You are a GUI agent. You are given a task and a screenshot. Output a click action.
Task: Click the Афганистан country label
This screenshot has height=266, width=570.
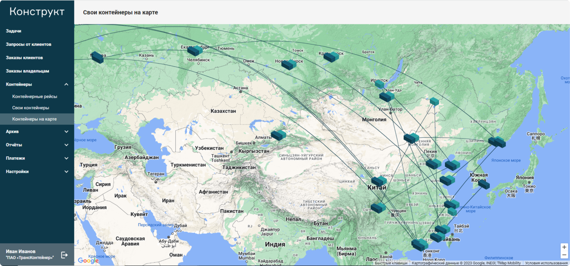[x=213, y=192]
